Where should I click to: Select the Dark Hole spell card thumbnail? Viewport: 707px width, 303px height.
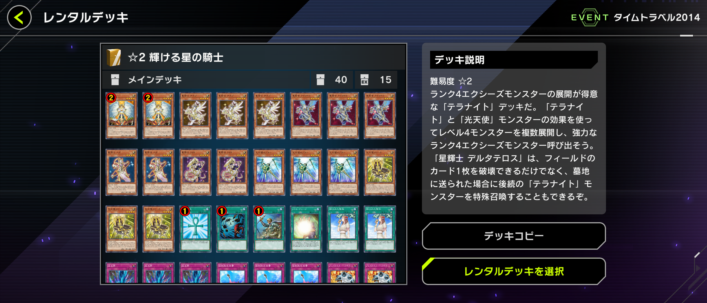coord(232,229)
